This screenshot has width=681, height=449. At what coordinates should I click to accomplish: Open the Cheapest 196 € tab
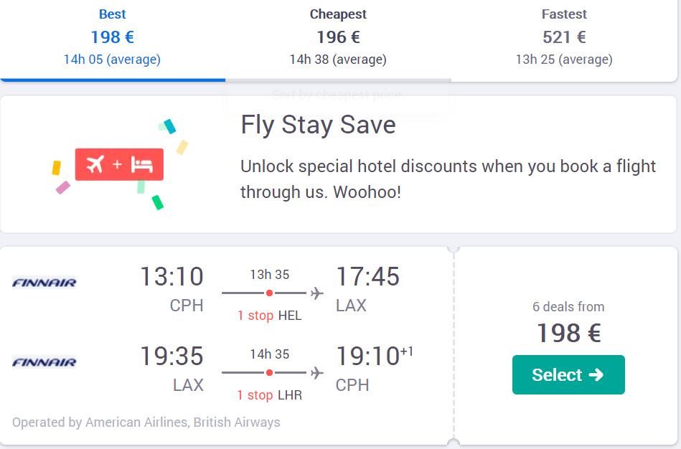(338, 38)
